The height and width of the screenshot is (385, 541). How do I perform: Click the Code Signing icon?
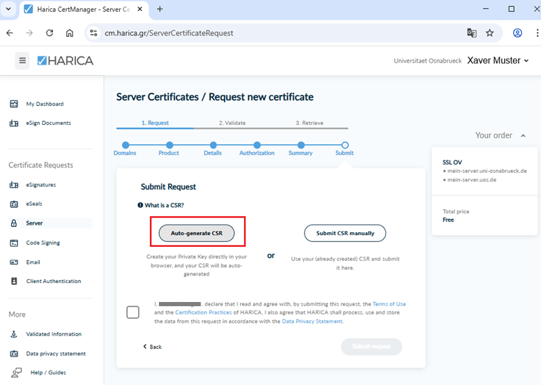14,243
